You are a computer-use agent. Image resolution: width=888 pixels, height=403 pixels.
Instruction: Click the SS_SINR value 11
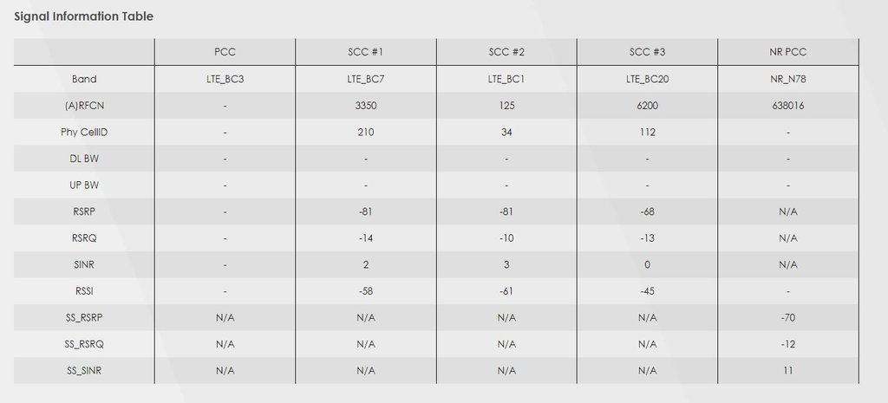point(787,370)
